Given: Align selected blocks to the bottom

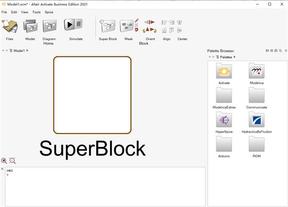Looking at the screenshot, I should 164,30.
